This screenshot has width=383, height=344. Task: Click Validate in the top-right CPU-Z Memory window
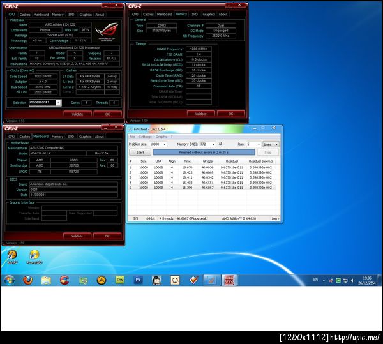pyautogui.click(x=201, y=114)
